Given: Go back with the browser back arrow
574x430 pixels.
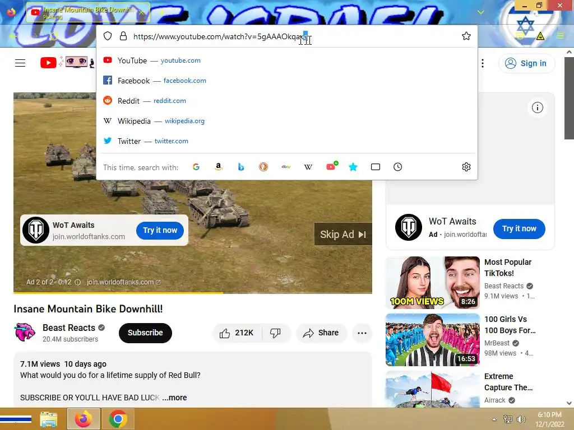Looking at the screenshot, I should pos(13,36).
